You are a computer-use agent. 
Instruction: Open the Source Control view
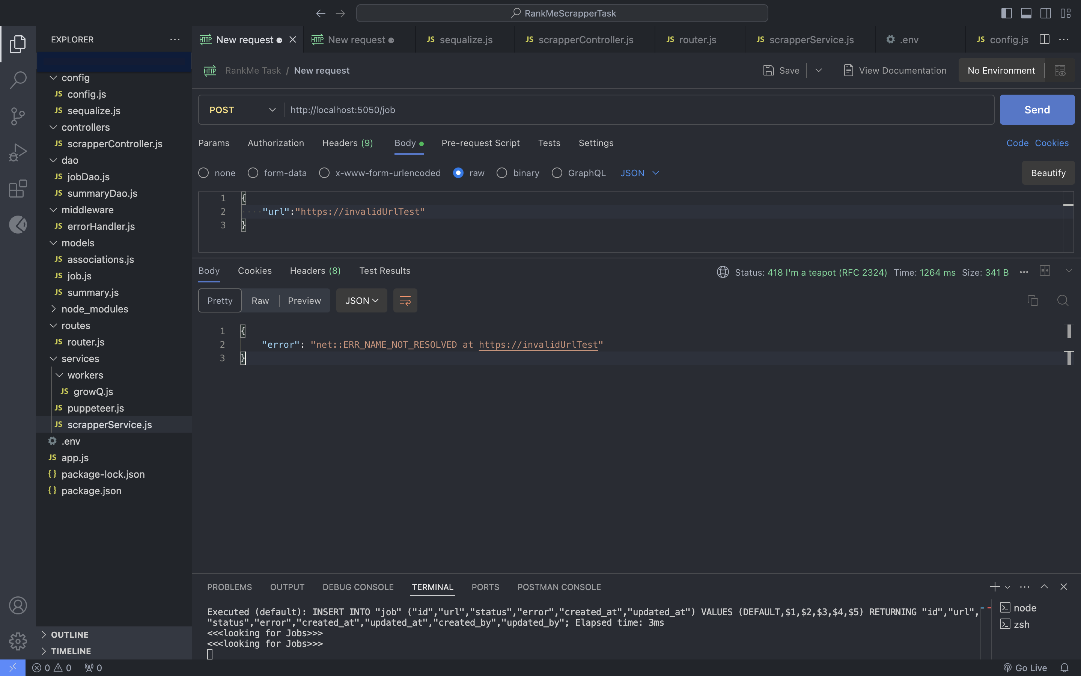click(x=18, y=116)
